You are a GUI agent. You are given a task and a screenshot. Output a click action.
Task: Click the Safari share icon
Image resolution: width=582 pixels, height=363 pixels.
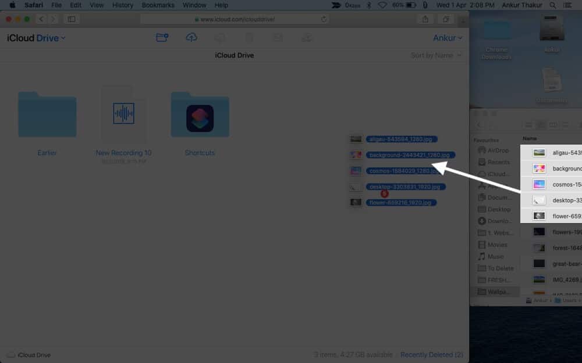click(x=425, y=19)
